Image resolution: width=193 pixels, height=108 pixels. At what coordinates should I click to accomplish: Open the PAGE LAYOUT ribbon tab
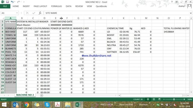(x=40, y=6)
